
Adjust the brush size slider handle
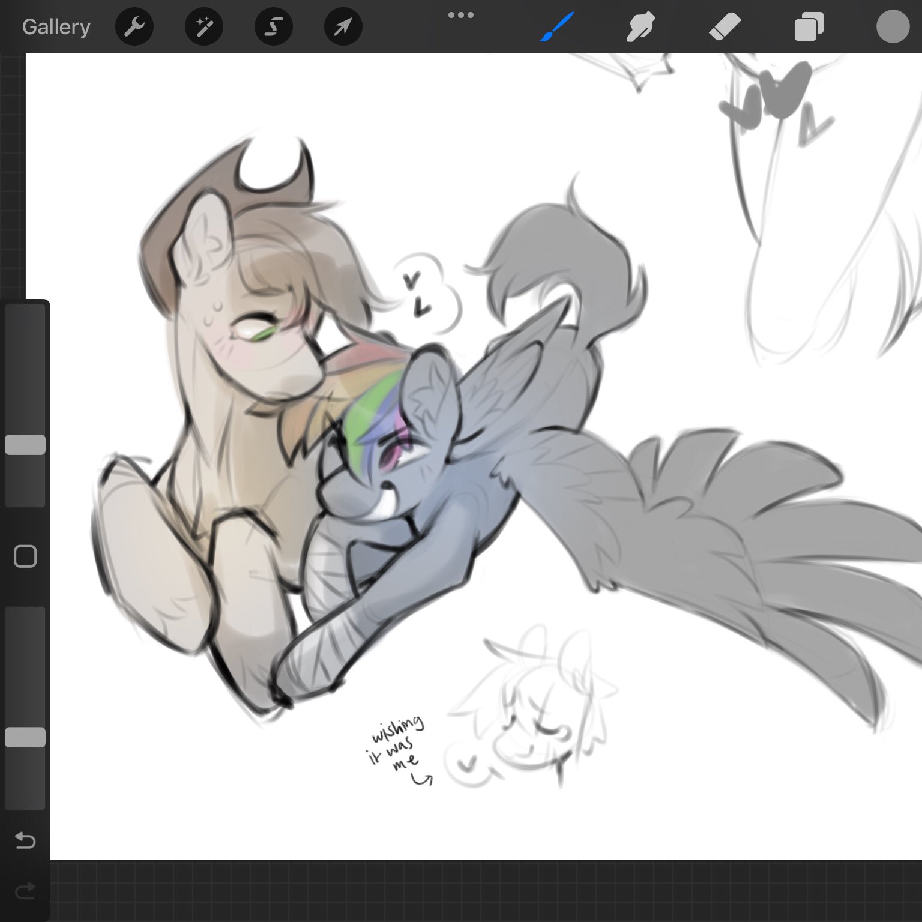click(25, 445)
